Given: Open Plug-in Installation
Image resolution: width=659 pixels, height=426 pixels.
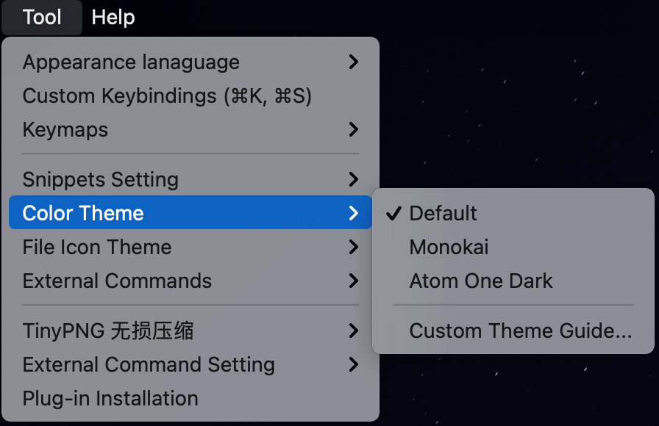Looking at the screenshot, I should (110, 398).
